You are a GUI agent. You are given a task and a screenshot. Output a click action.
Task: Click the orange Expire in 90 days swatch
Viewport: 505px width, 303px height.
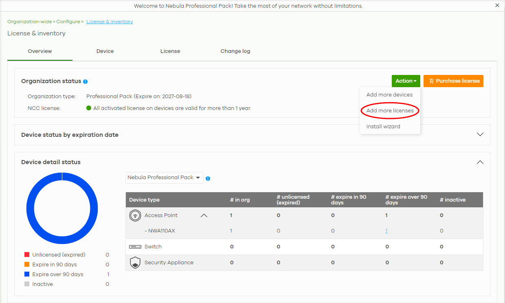pyautogui.click(x=27, y=264)
